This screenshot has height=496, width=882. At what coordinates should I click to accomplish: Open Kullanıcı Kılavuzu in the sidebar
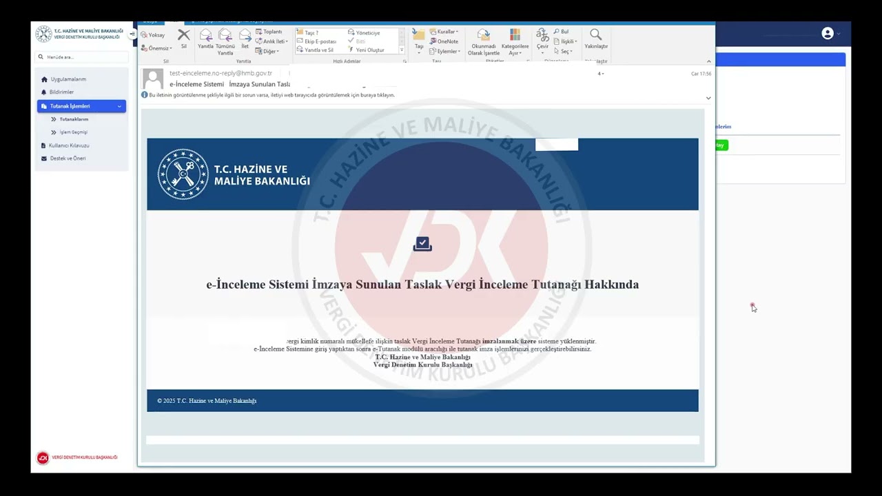[69, 145]
